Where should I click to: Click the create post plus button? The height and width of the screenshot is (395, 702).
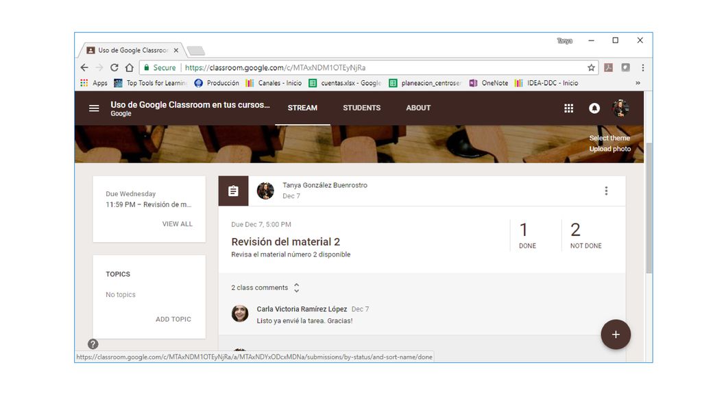[x=616, y=335]
